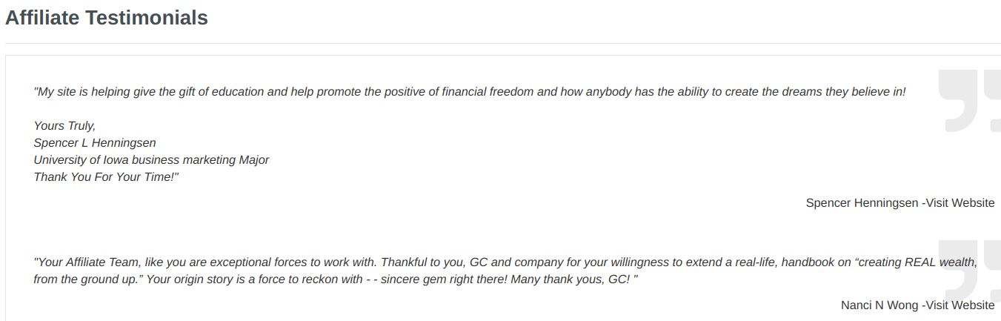This screenshot has width=1001, height=321.
Task: Click the "My site is helping" testimonial sentence
Action: click(x=470, y=92)
